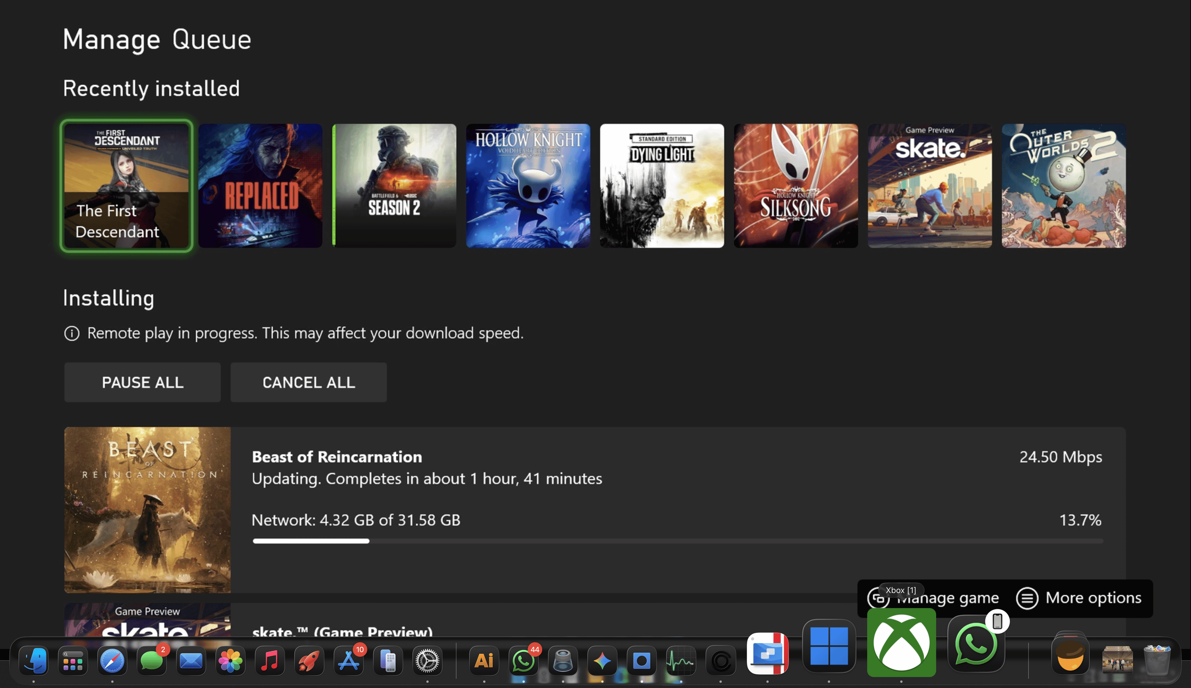The height and width of the screenshot is (688, 1191).
Task: Select the REPLACED game tile
Action: point(260,186)
